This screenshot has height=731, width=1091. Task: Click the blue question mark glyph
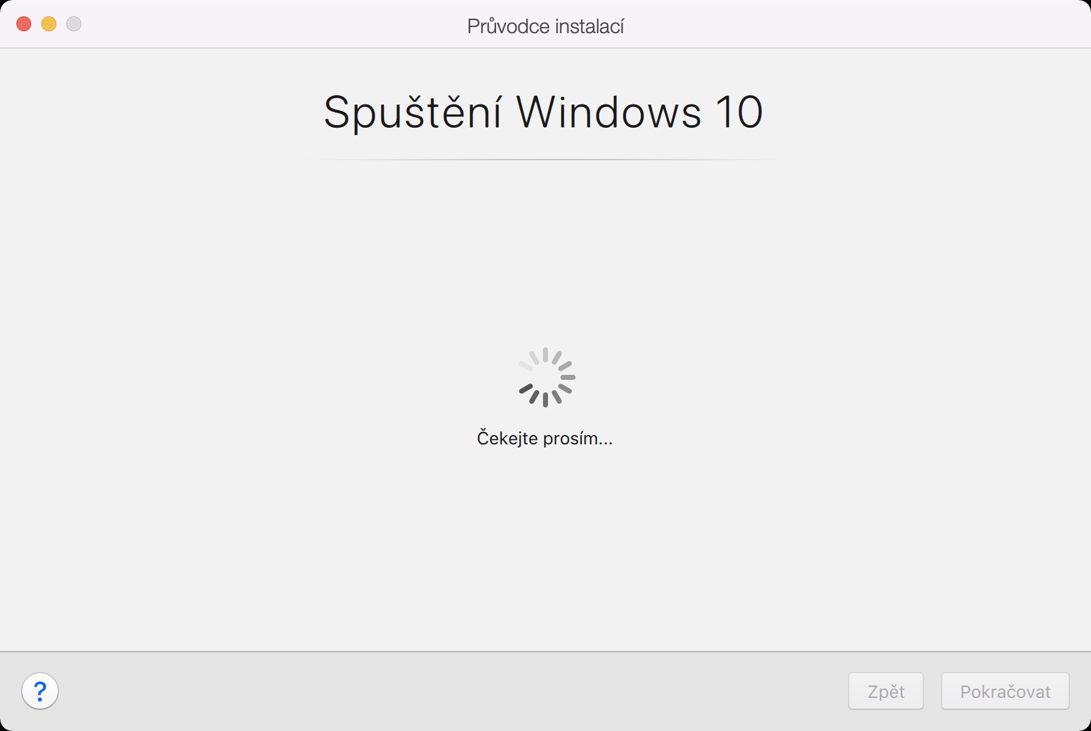[x=40, y=691]
